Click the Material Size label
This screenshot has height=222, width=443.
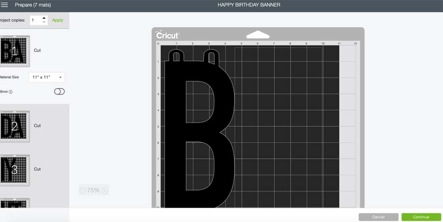tap(9, 77)
